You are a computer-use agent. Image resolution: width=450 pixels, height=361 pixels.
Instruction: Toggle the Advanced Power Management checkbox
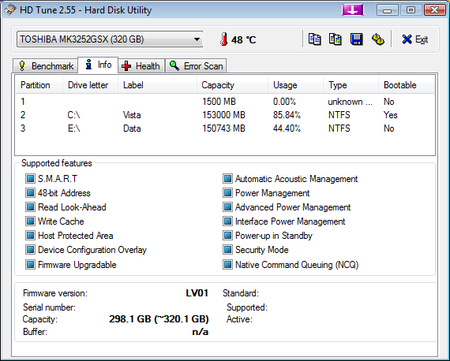(227, 207)
